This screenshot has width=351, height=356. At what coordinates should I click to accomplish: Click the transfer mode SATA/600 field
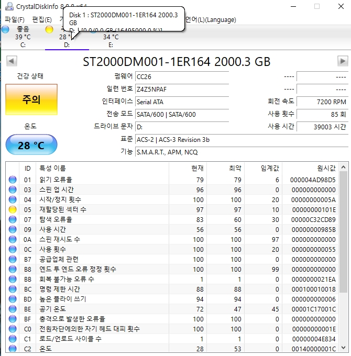click(x=182, y=114)
